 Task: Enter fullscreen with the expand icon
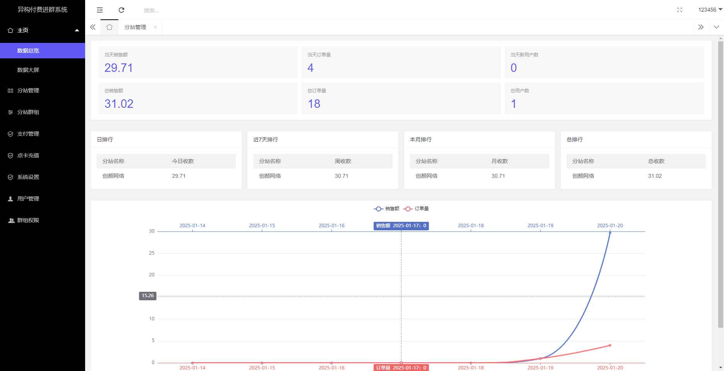point(680,10)
